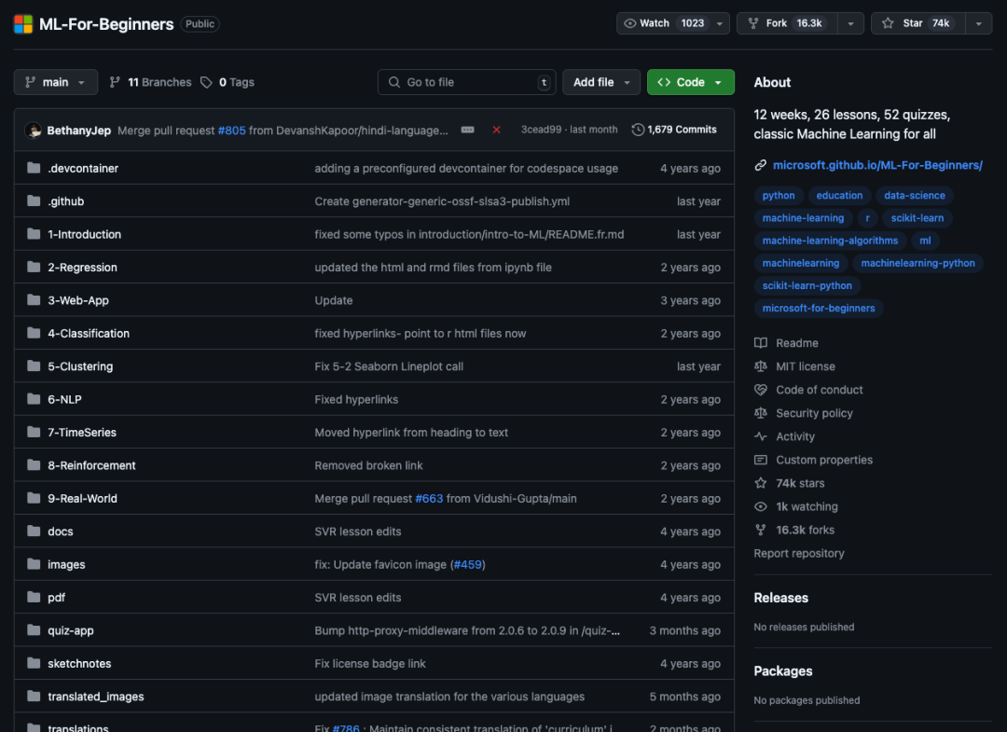The width and height of the screenshot is (1007, 732).
Task: Click the scale icon beside Security policy
Action: (761, 413)
